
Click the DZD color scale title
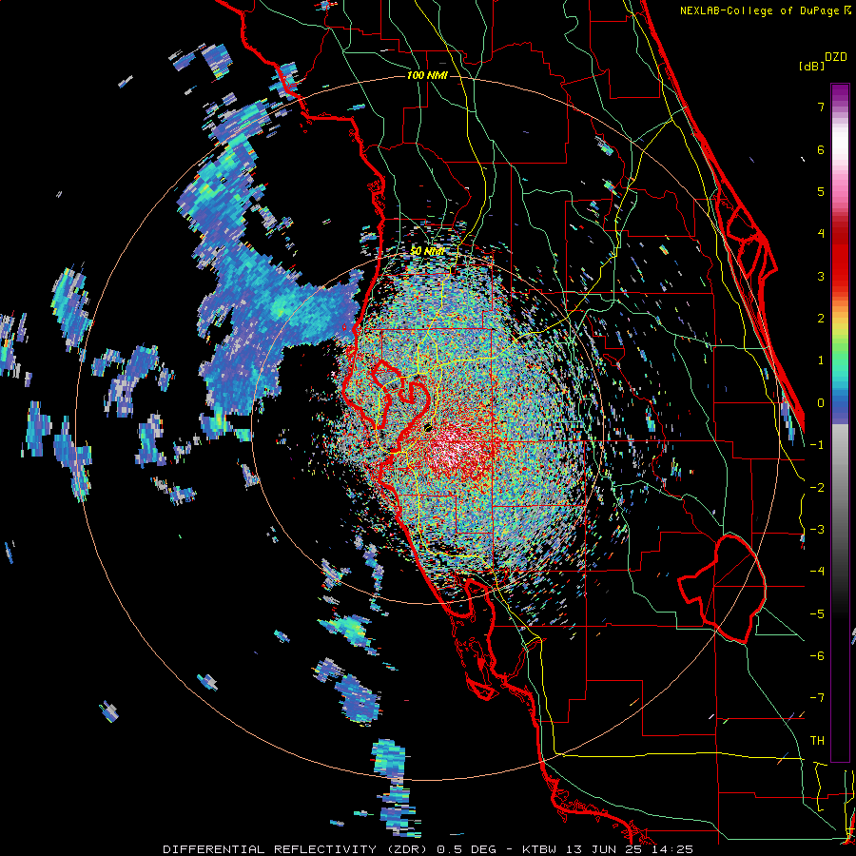click(x=836, y=57)
